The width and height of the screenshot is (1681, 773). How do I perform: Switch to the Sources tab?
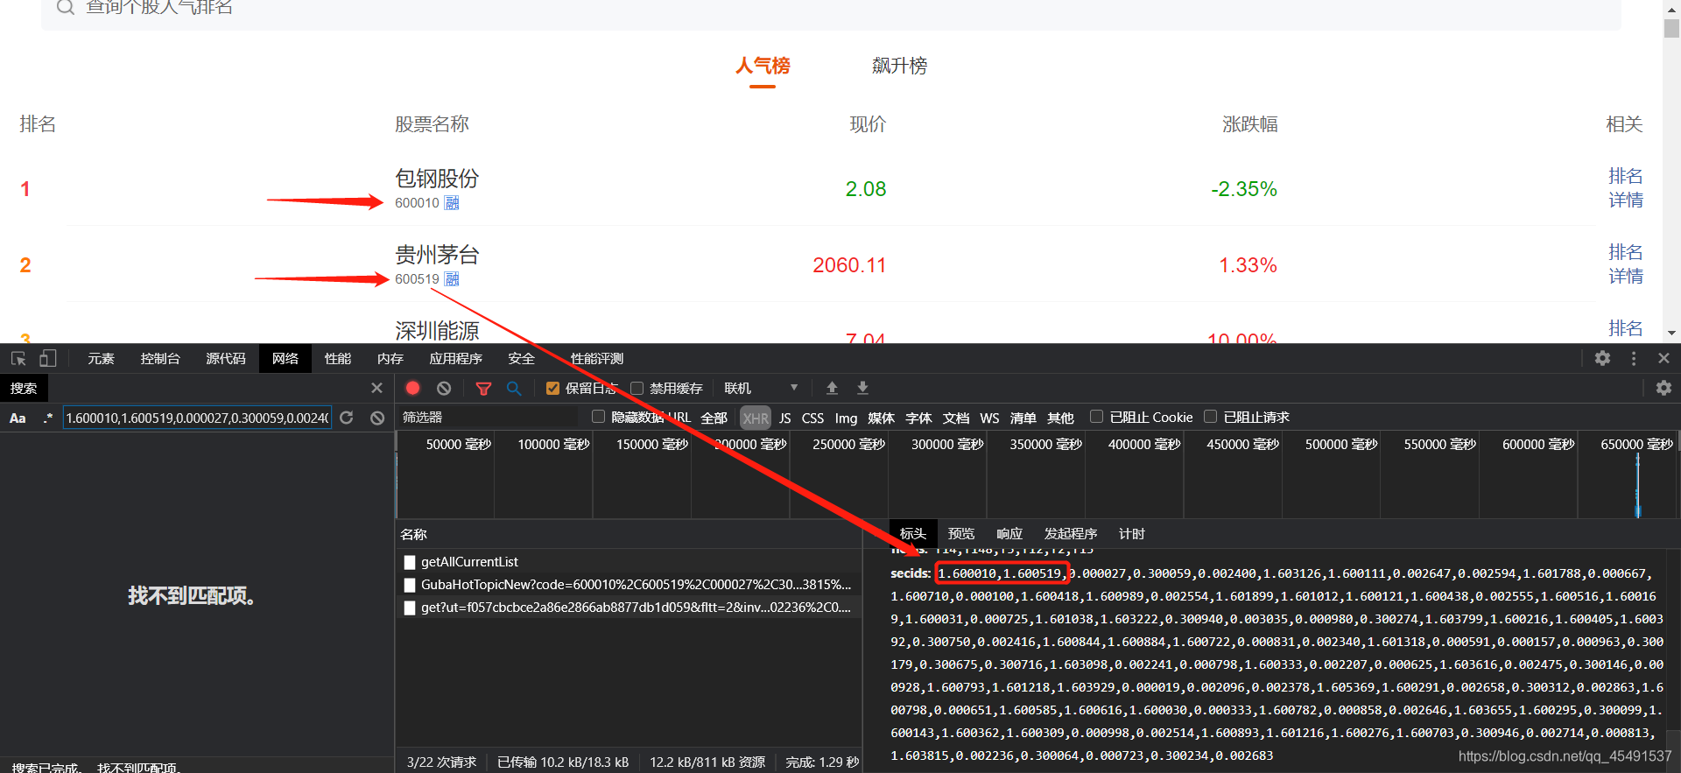click(226, 358)
